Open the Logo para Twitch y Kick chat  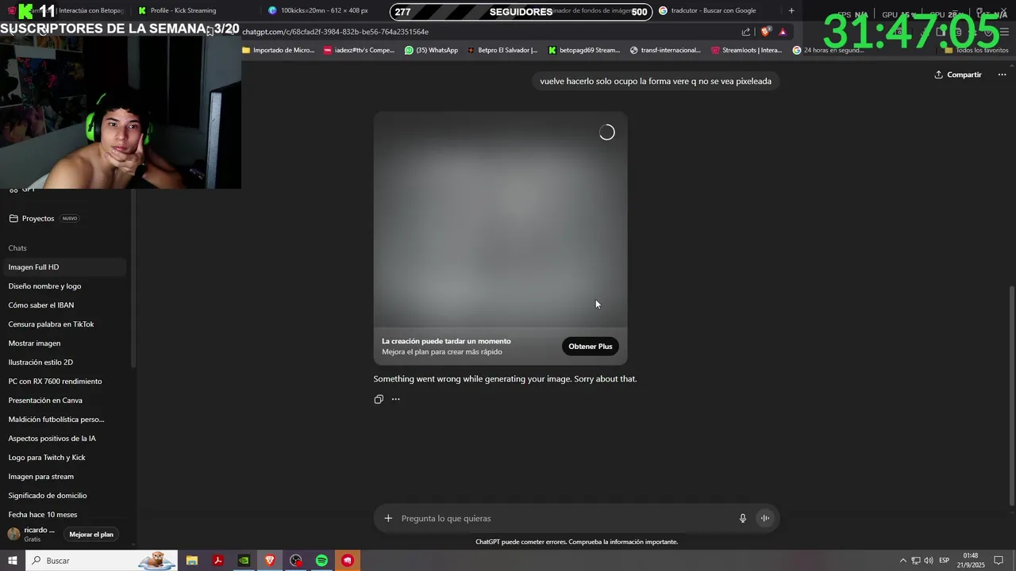coord(64,458)
